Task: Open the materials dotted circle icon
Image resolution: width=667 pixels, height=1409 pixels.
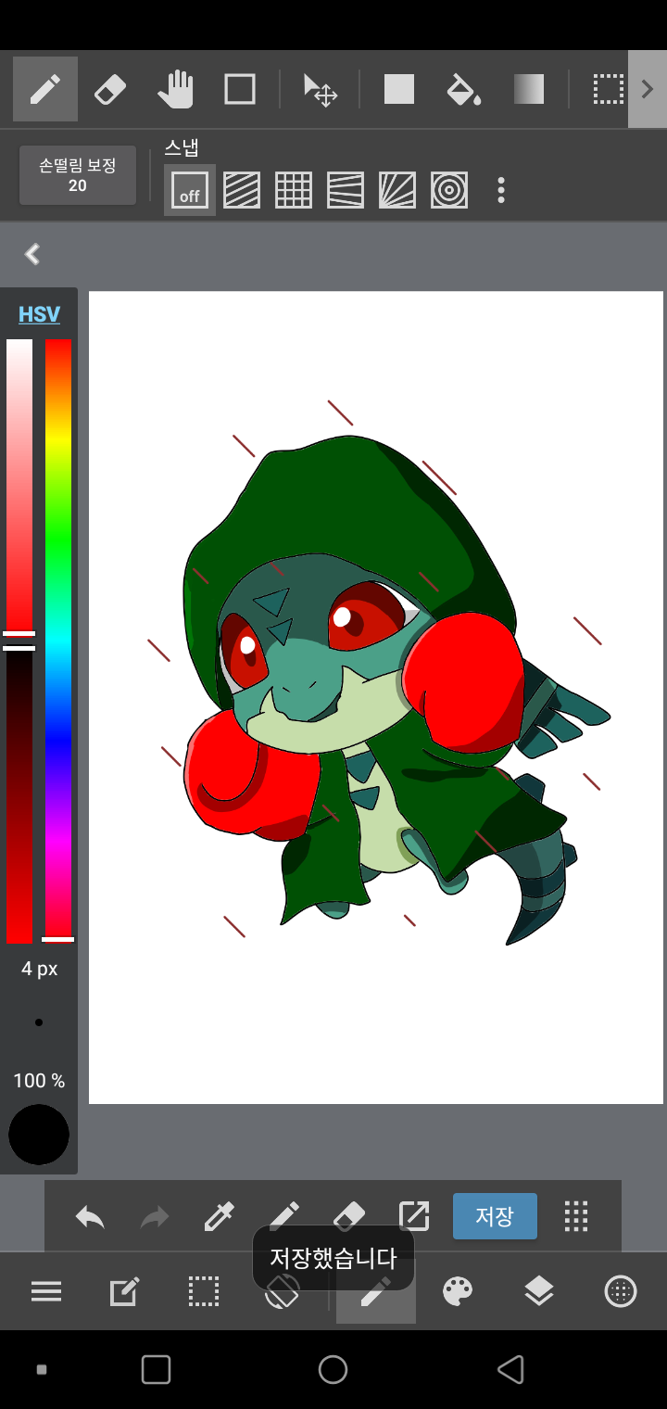Action: [x=621, y=1291]
